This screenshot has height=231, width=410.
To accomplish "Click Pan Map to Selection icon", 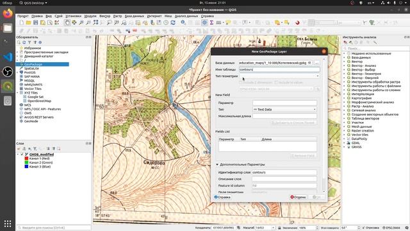I will coord(74,23).
